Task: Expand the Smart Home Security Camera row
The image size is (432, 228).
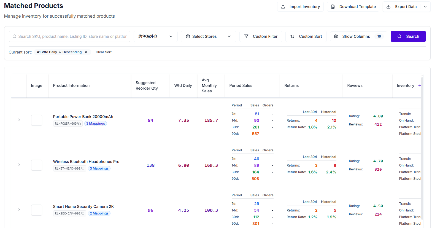Action: 19,210
